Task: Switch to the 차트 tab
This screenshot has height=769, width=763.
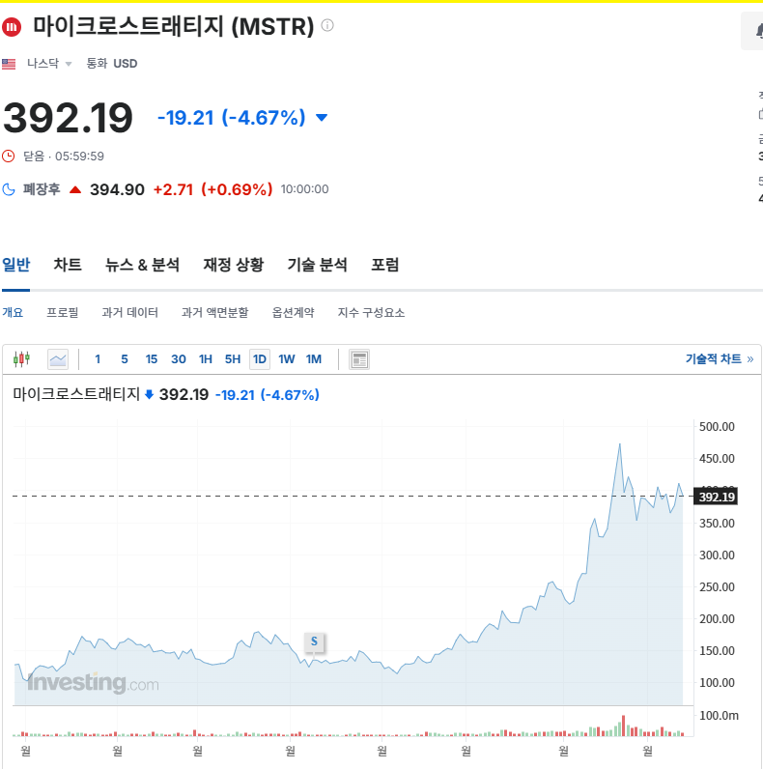Action: (x=68, y=265)
